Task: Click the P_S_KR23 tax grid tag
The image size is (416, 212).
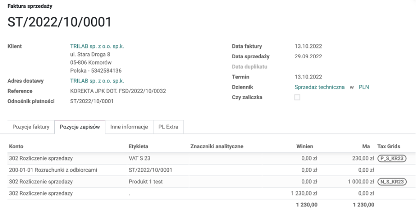Action: 392,159
